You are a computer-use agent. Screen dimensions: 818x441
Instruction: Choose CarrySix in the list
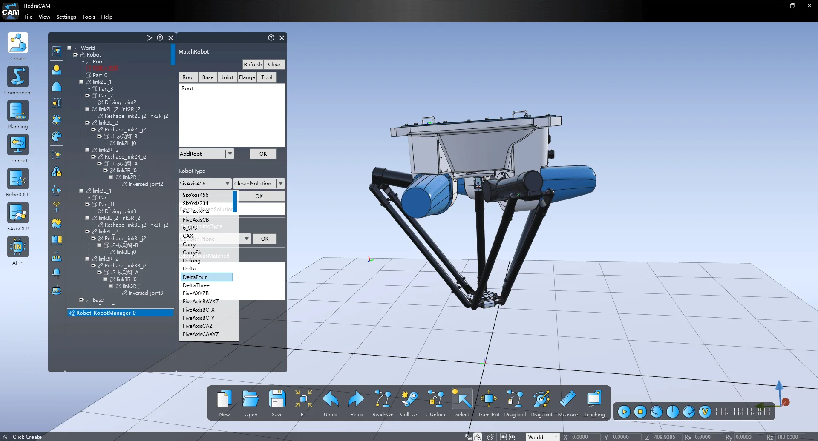(207, 253)
